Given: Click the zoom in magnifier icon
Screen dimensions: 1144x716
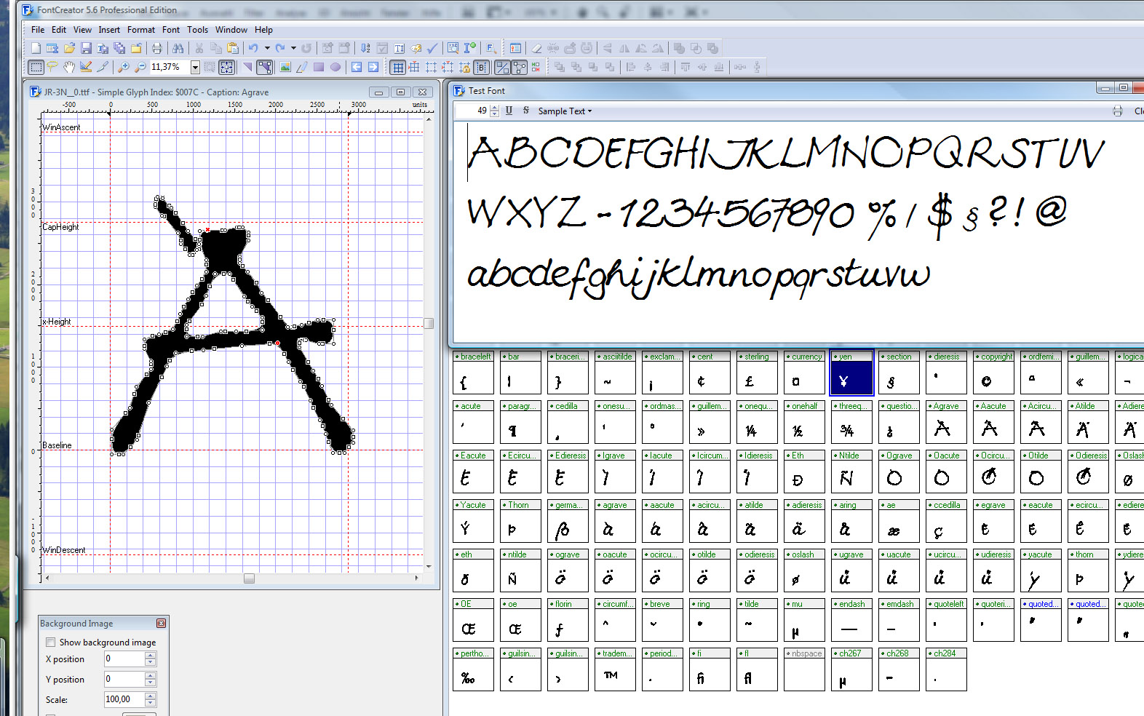Looking at the screenshot, I should (x=124, y=67).
